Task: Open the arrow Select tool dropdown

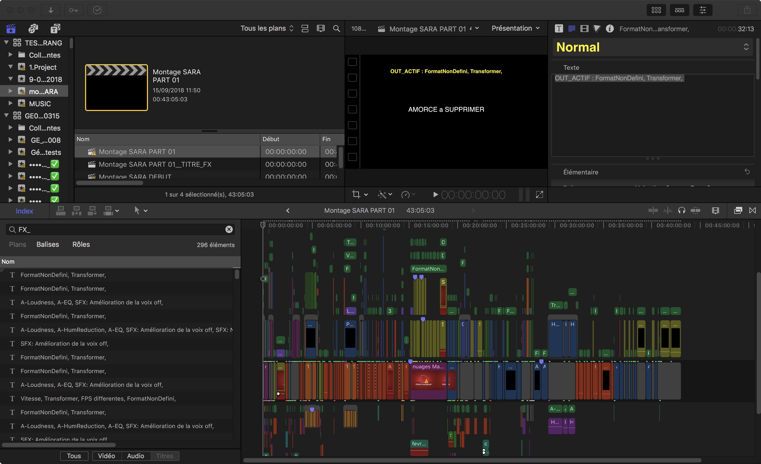Action: (x=141, y=211)
